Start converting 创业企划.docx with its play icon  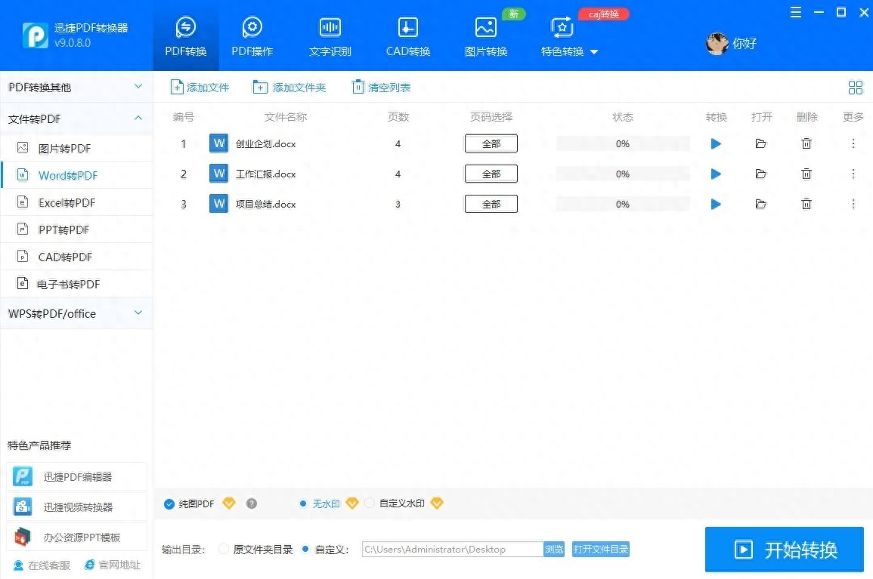(715, 143)
